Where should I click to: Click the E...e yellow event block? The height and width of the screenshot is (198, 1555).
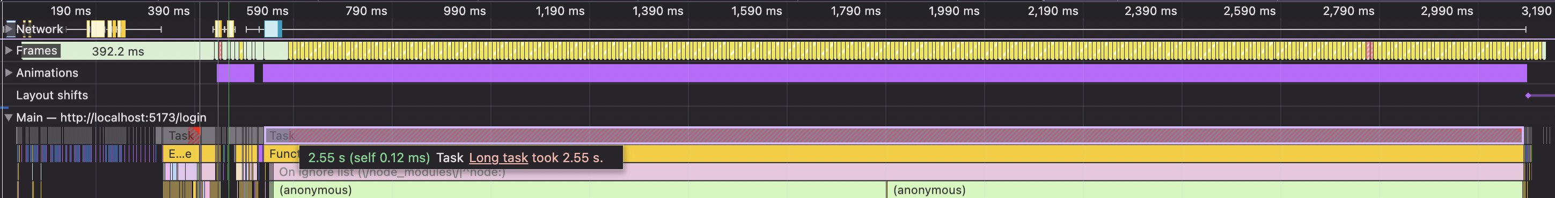pyautogui.click(x=180, y=154)
